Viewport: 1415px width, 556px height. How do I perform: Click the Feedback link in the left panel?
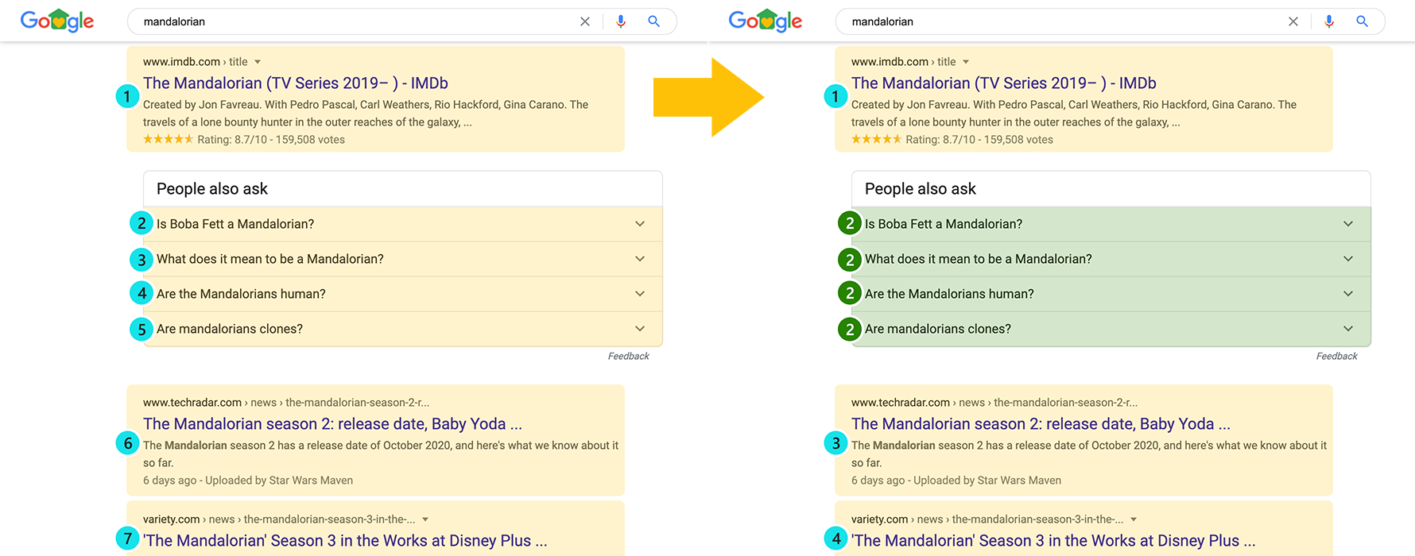pyautogui.click(x=629, y=357)
